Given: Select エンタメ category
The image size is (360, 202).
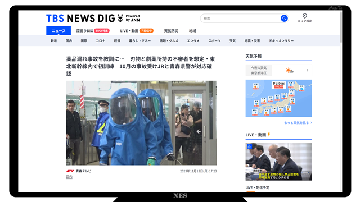Looking at the screenshot, I should (x=193, y=41).
